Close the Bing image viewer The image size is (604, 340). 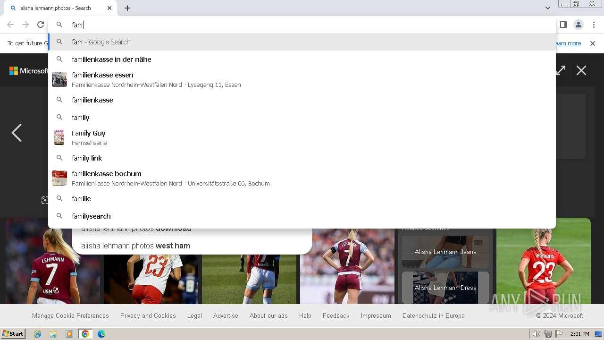[x=581, y=70]
